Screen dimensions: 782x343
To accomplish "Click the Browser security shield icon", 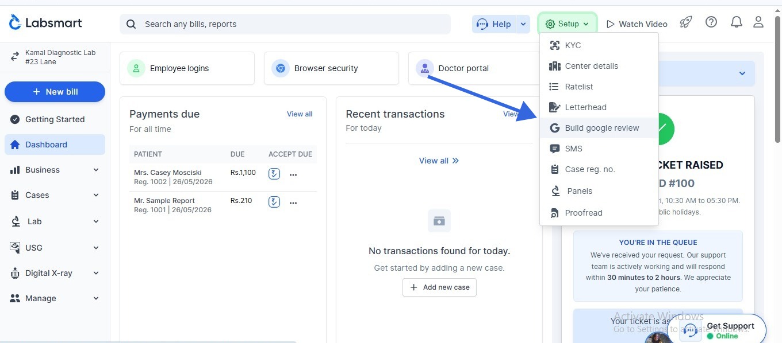I will coord(281,68).
